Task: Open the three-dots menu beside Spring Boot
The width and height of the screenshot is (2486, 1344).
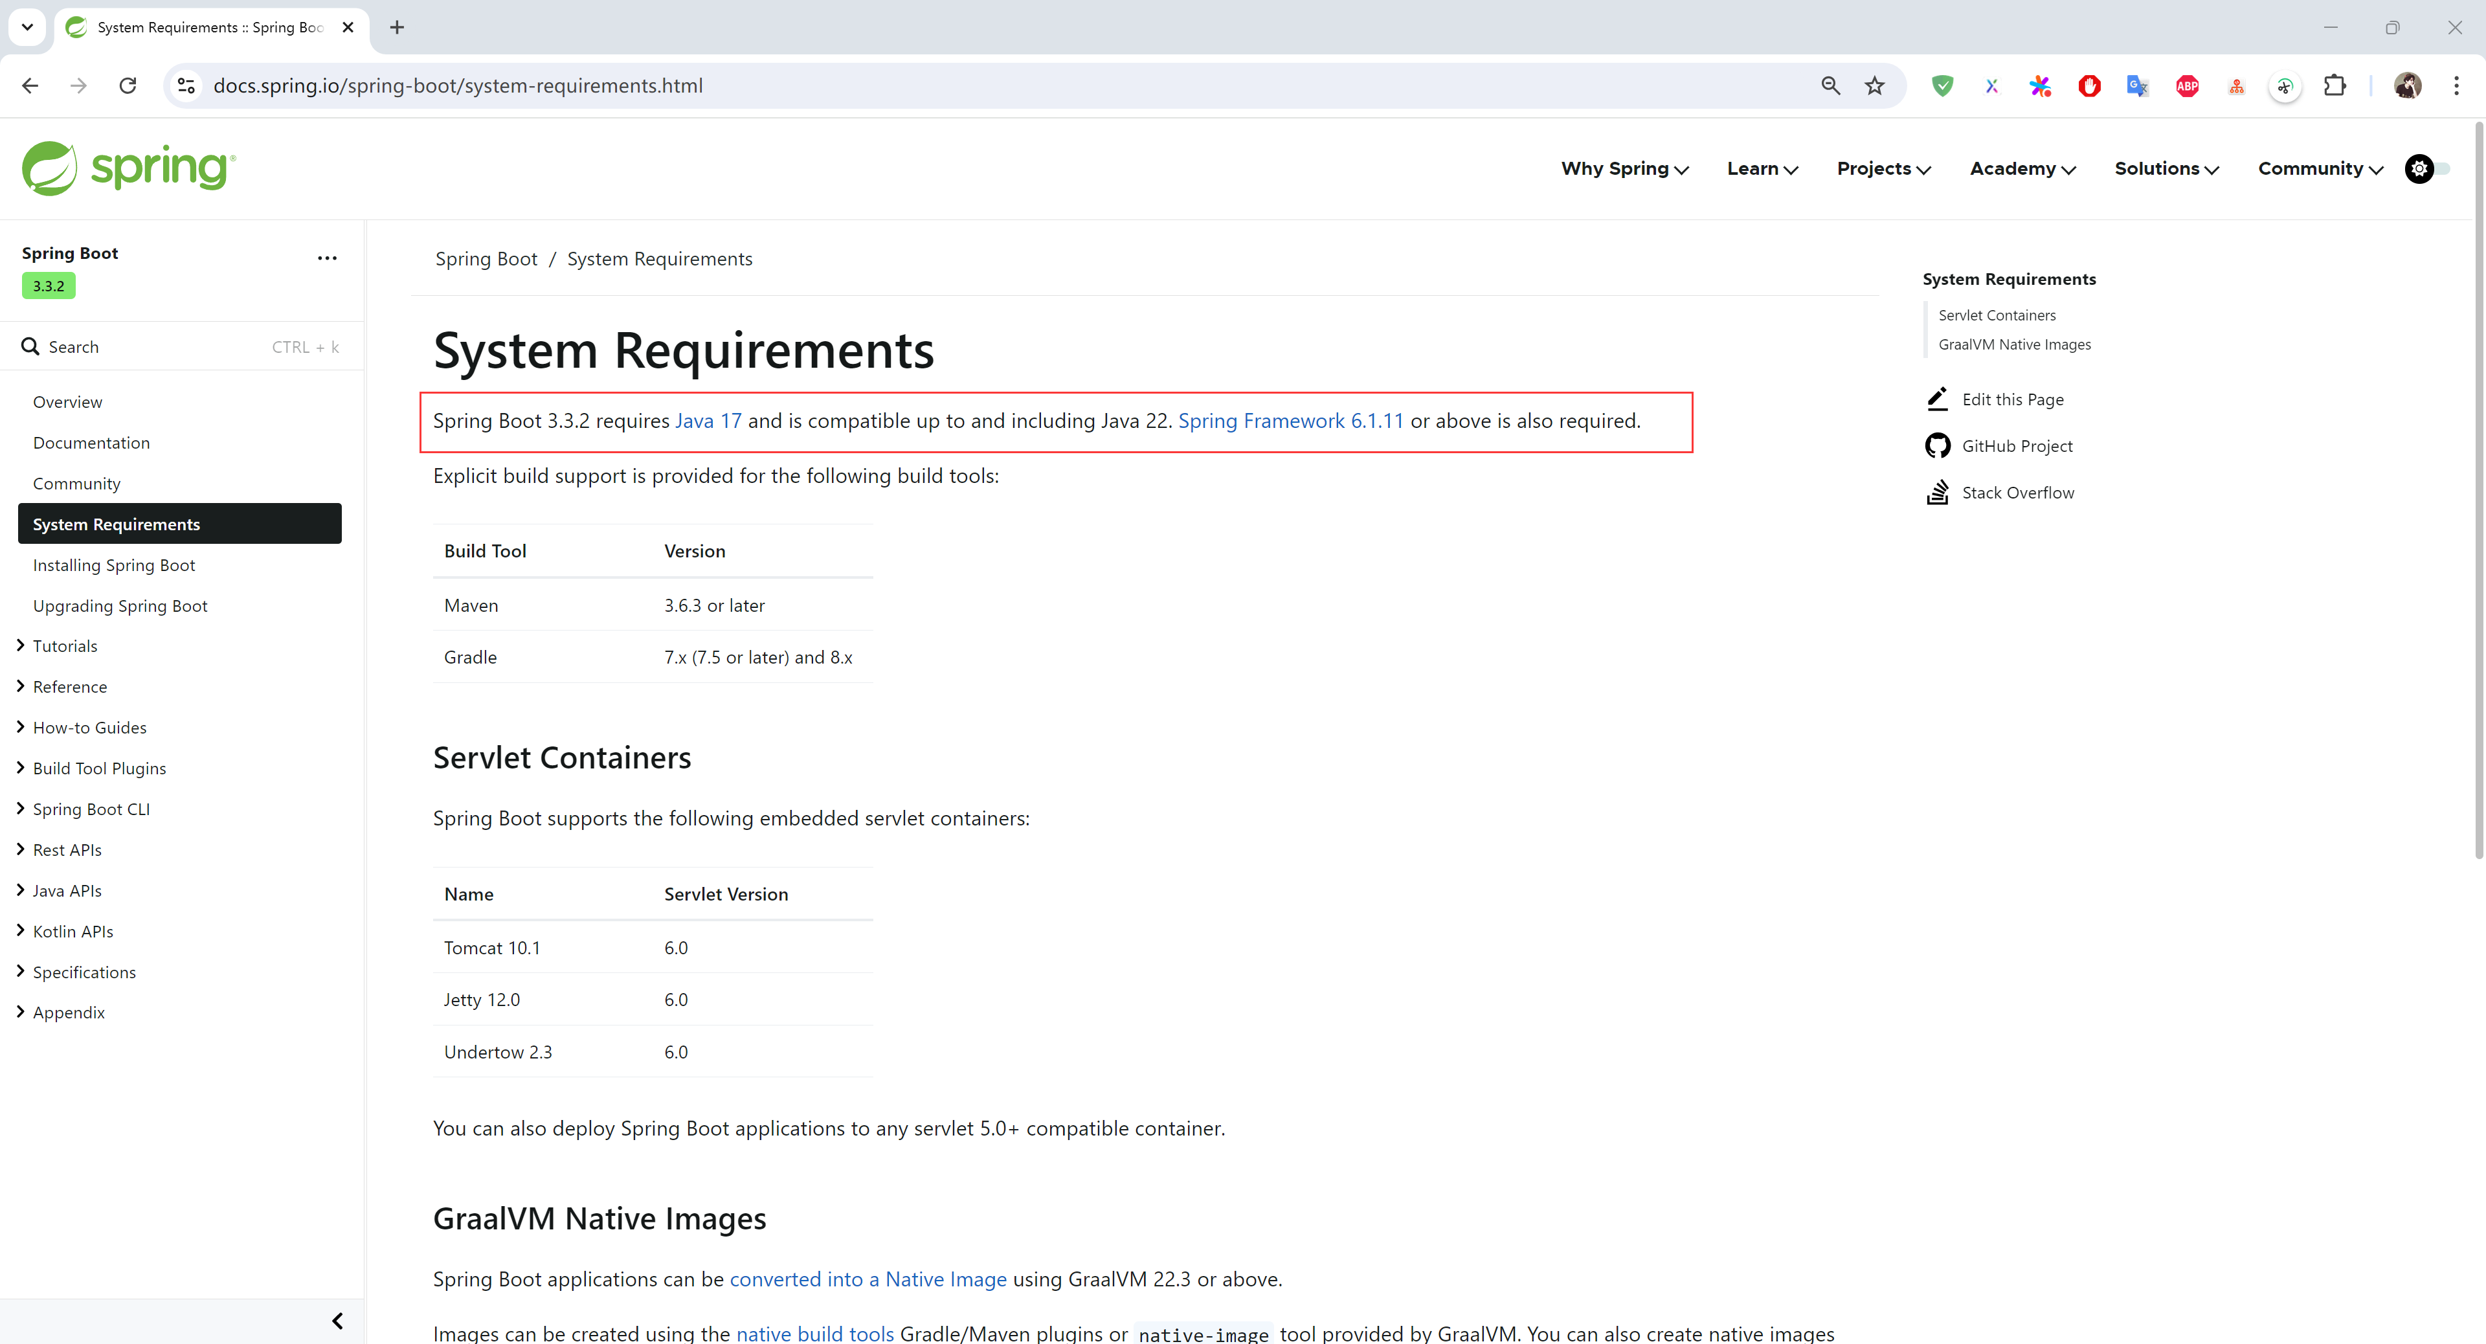Action: (327, 258)
